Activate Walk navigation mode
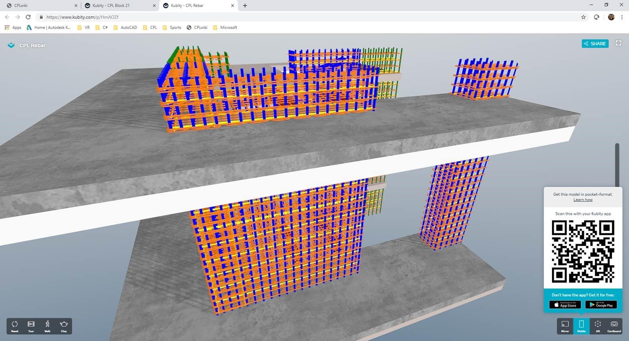The width and height of the screenshot is (629, 341). click(x=47, y=326)
